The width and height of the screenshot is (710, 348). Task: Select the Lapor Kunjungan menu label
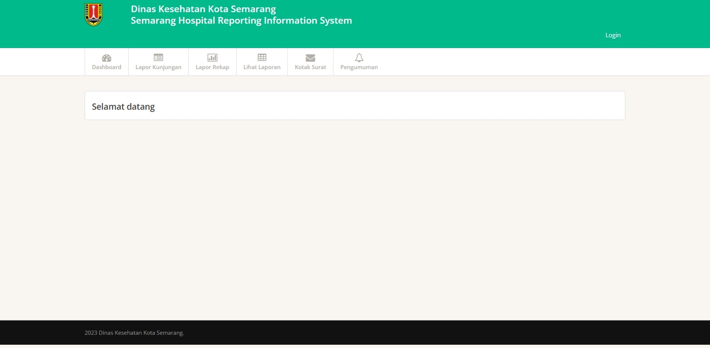coord(158,67)
